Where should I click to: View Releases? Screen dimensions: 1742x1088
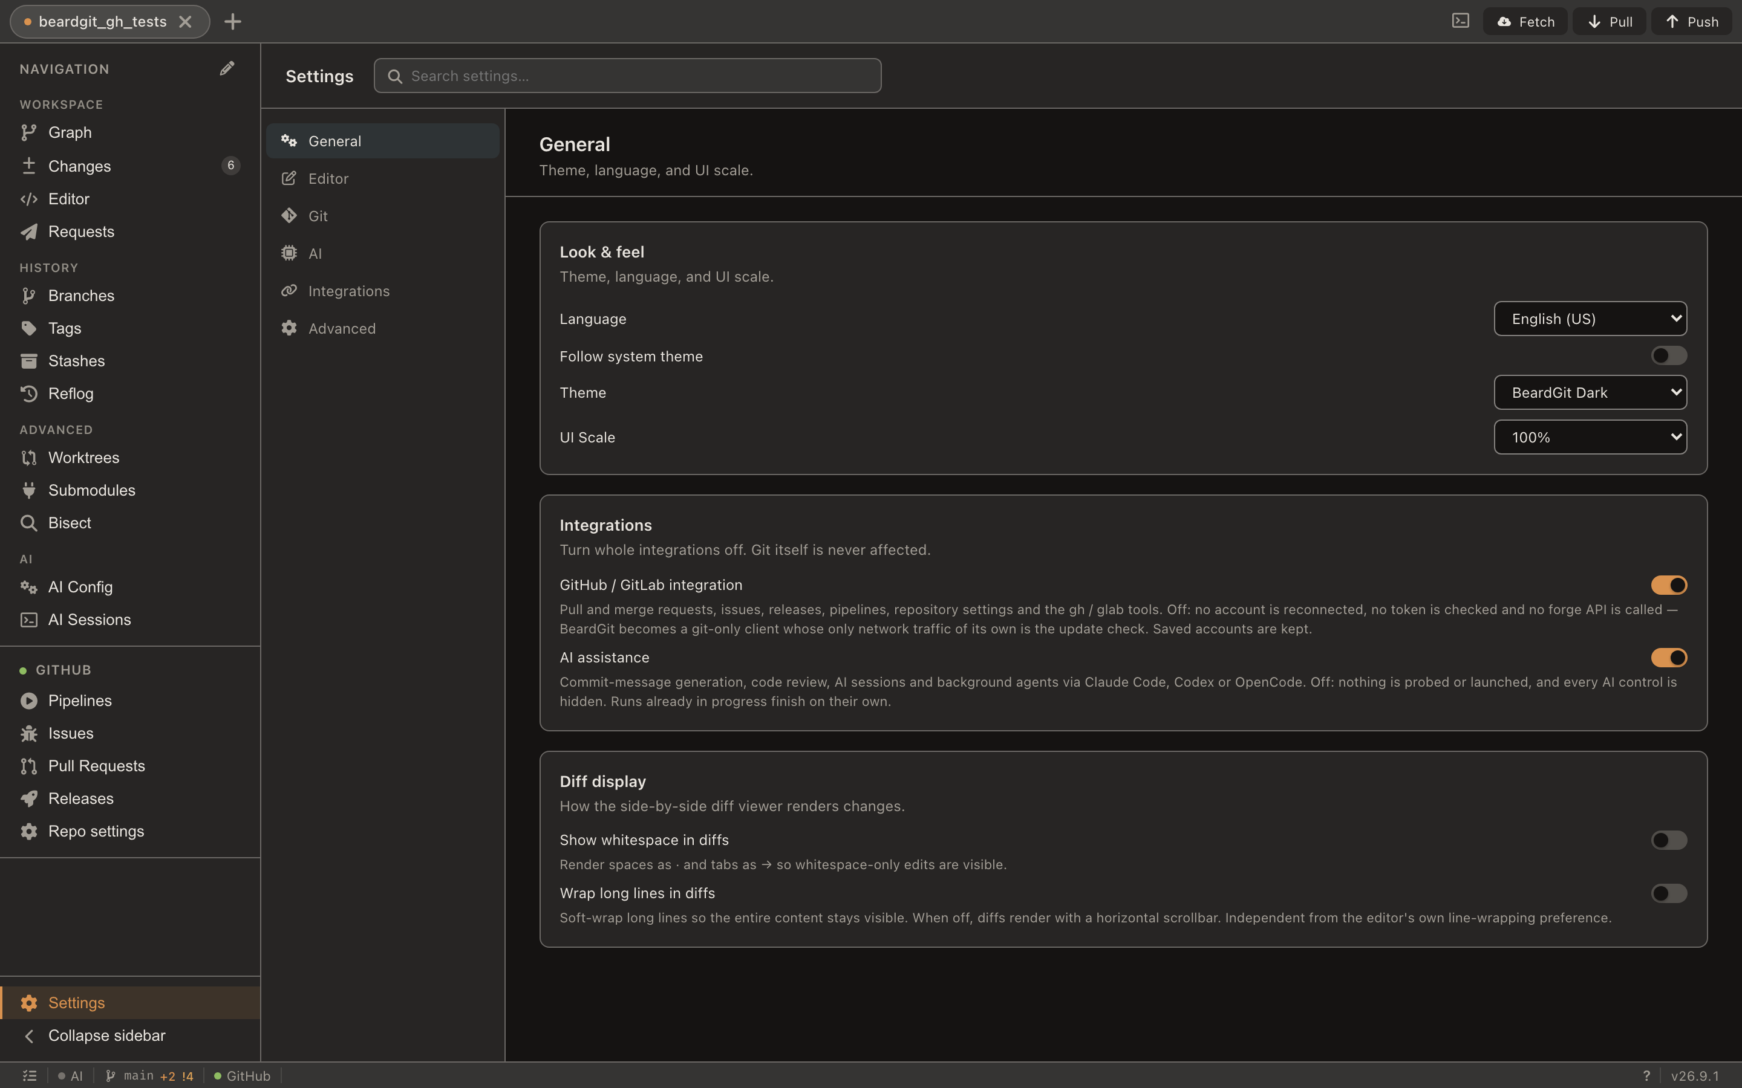coord(130,798)
